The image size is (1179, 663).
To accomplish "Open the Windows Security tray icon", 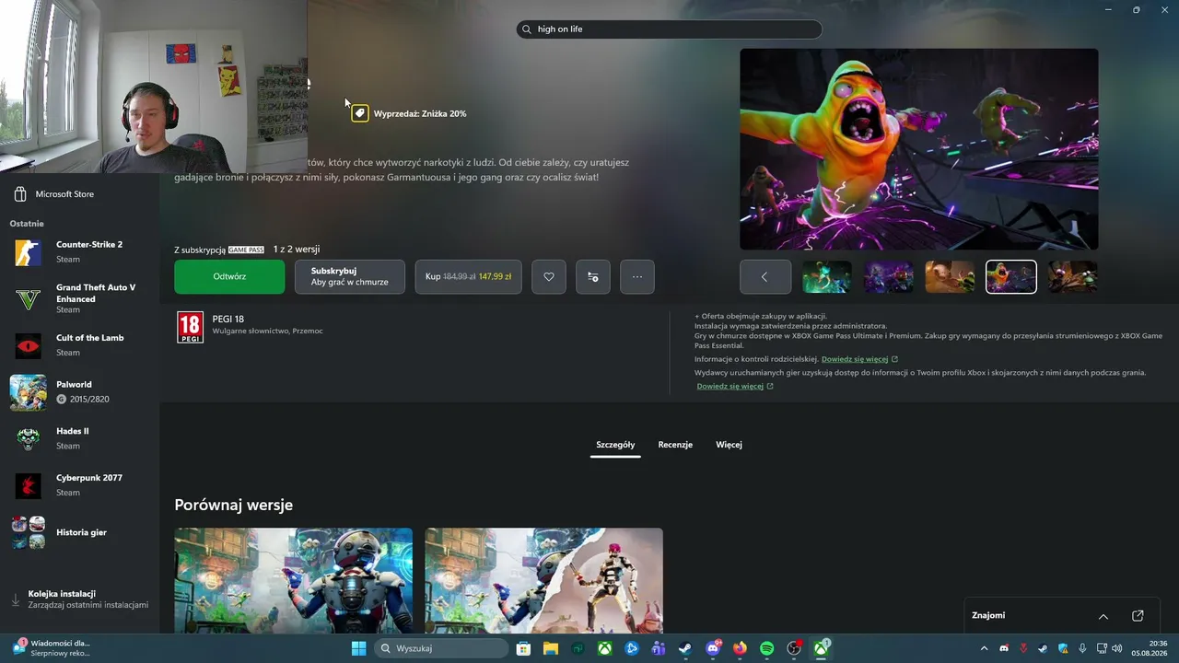I will pyautogui.click(x=1063, y=648).
